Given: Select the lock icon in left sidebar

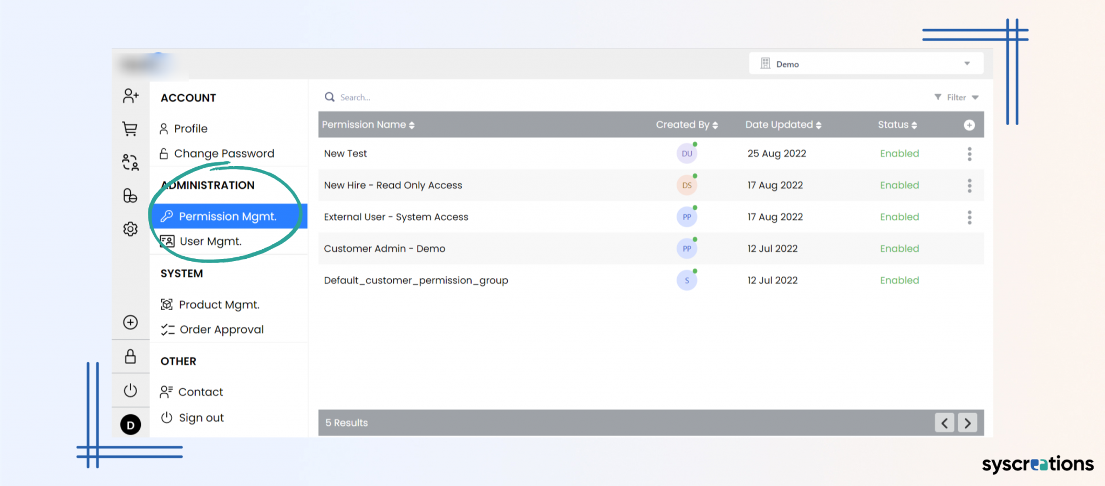Looking at the screenshot, I should click(x=130, y=357).
